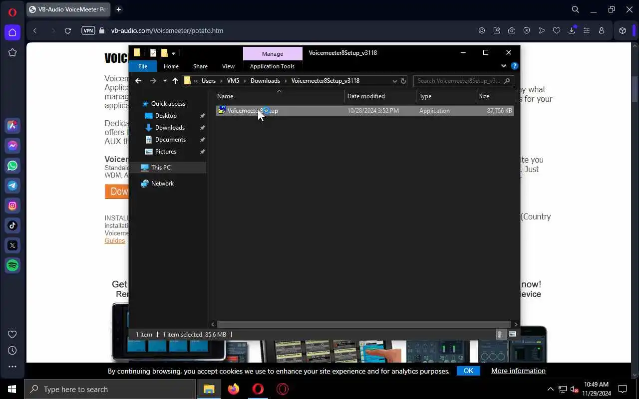Click Opera reload page button
Viewport: 639px width, 399px height.
[x=68, y=30]
